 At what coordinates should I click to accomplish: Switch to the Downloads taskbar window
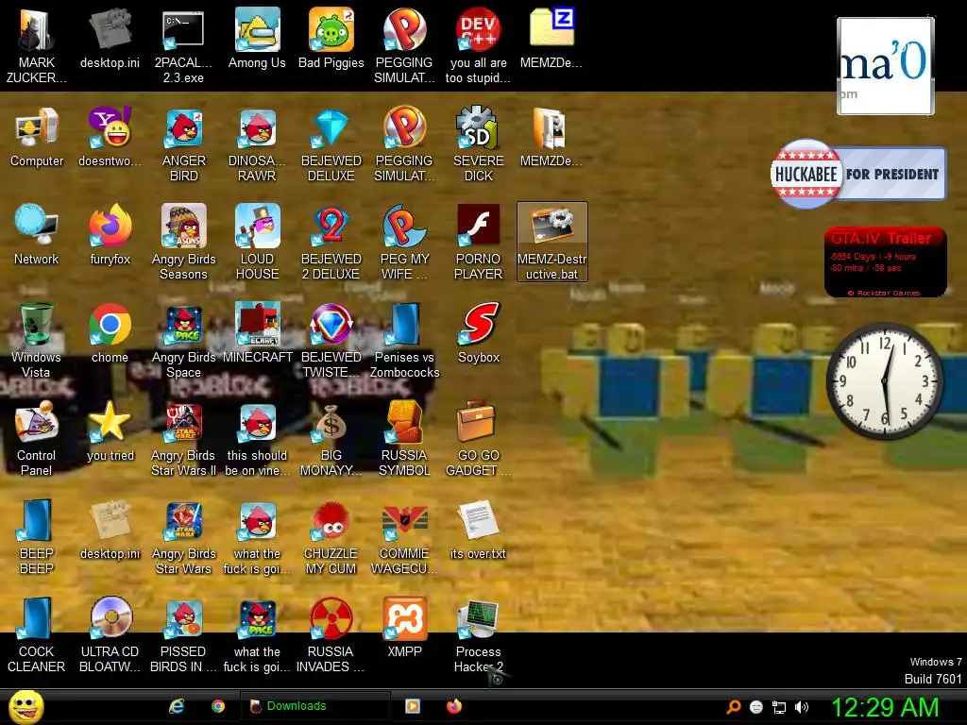click(x=314, y=706)
